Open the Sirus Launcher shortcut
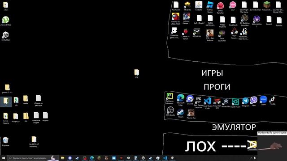Viewport: 287px width, 161px height. tap(222, 36)
